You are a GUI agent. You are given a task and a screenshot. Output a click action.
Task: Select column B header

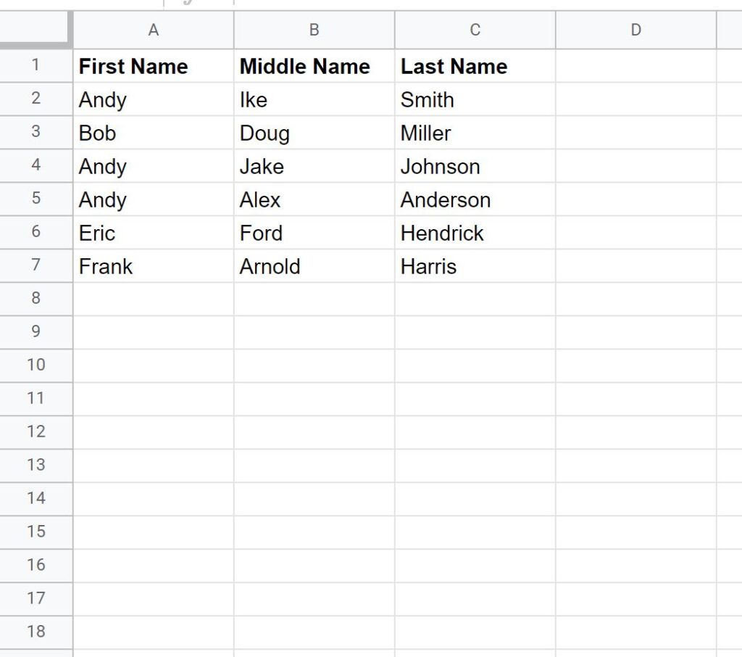pyautogui.click(x=313, y=30)
